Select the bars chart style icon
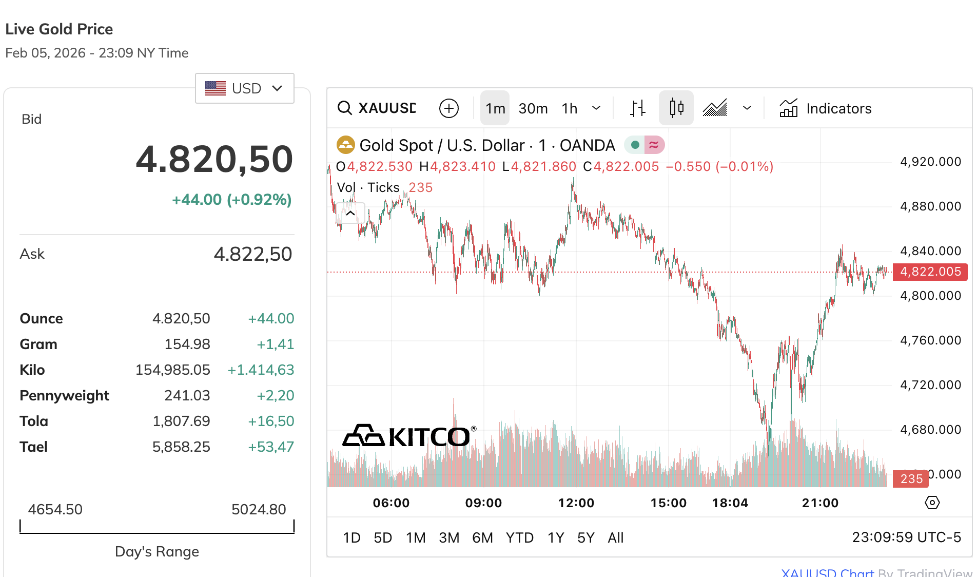The width and height of the screenshot is (977, 577). 638,108
